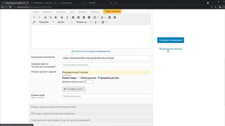Bookmark page with the star icon
This screenshot has width=225, height=126.
pos(216,7)
